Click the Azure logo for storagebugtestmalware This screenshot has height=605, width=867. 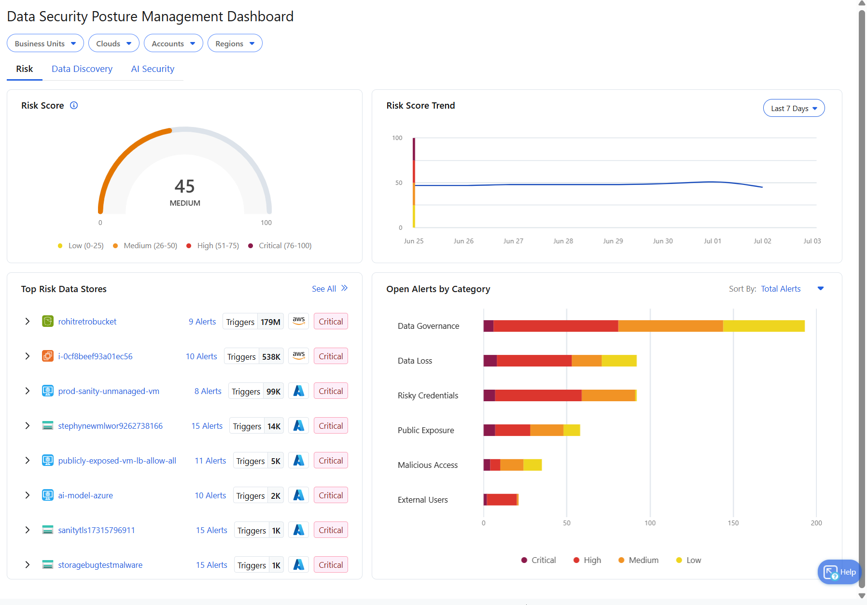299,564
